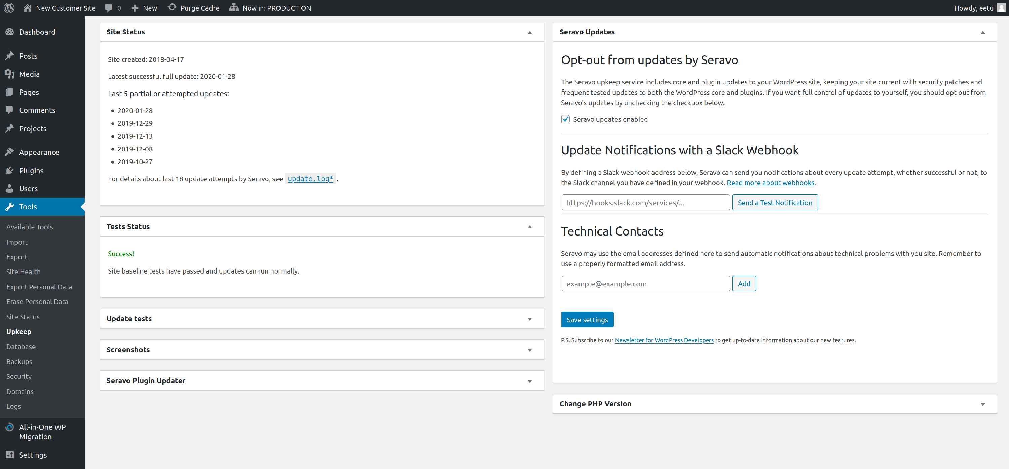Open the Logs submenu item
This screenshot has height=469, width=1009.
[13, 406]
